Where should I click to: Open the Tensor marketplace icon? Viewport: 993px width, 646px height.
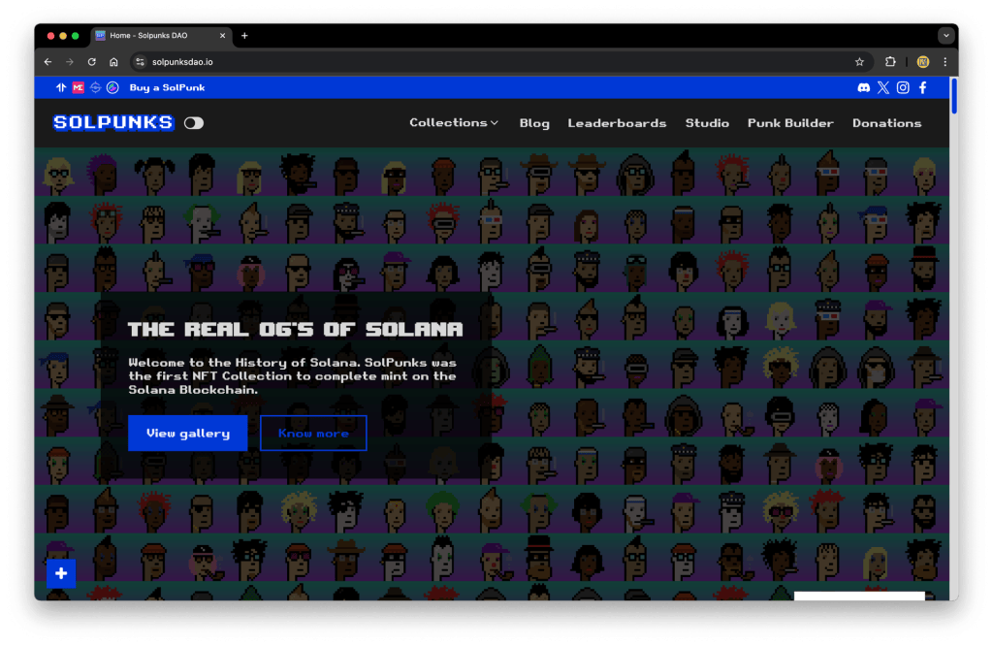point(61,87)
